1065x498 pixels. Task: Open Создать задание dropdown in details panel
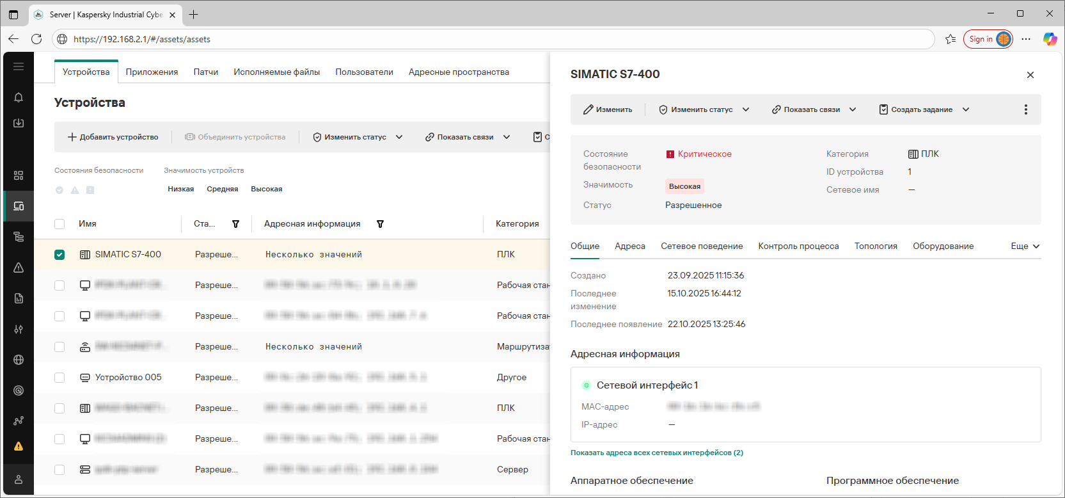tap(924, 109)
